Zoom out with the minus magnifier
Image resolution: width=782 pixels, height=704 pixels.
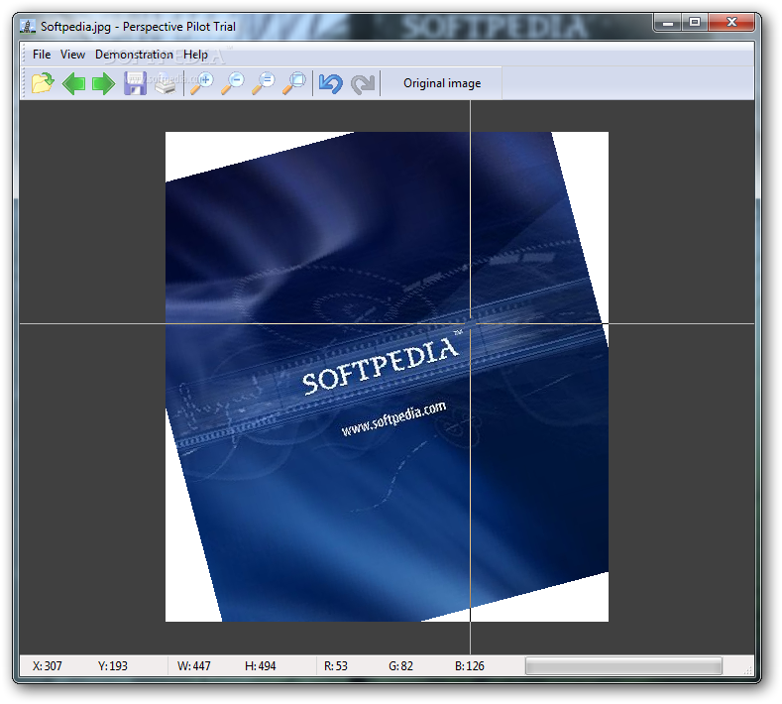tap(233, 83)
